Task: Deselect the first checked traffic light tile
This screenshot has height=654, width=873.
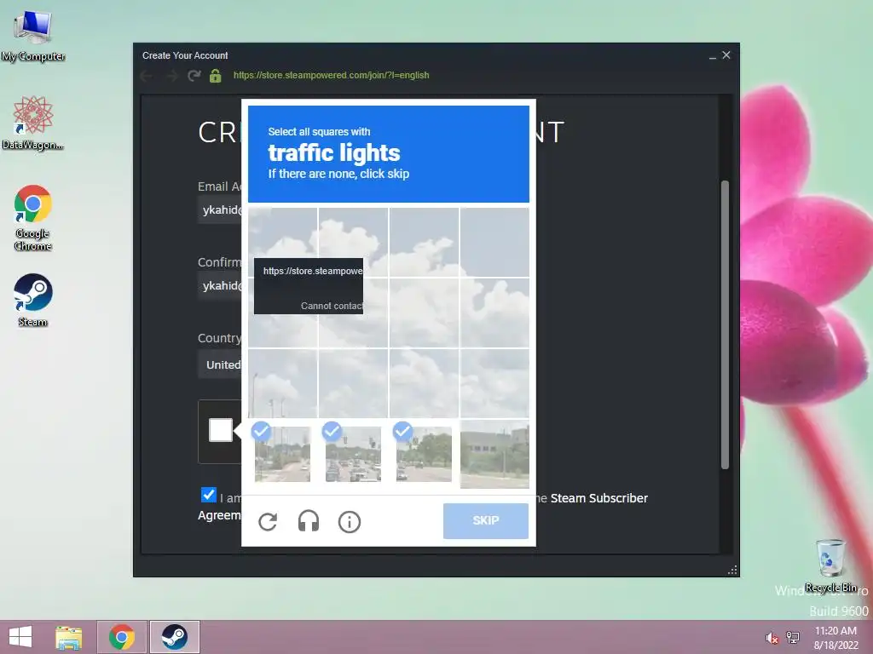Action: click(283, 454)
